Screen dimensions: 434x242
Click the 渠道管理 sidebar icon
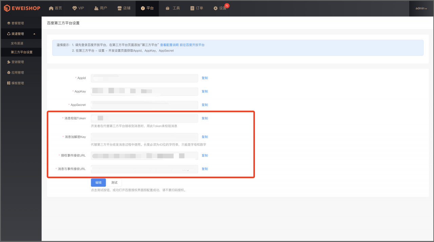point(9,34)
